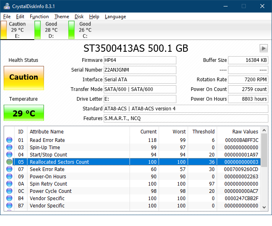Open the Theme menu
The height and width of the screenshot is (226, 272).
point(62,17)
